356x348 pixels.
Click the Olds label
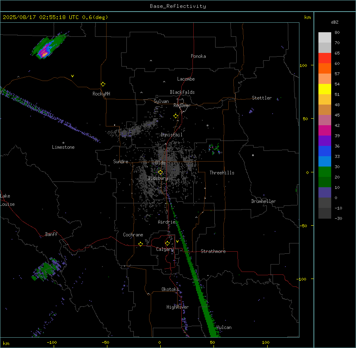(160, 163)
